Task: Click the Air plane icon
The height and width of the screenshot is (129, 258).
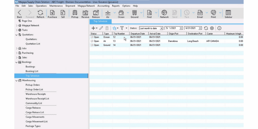Action: coord(108,14)
